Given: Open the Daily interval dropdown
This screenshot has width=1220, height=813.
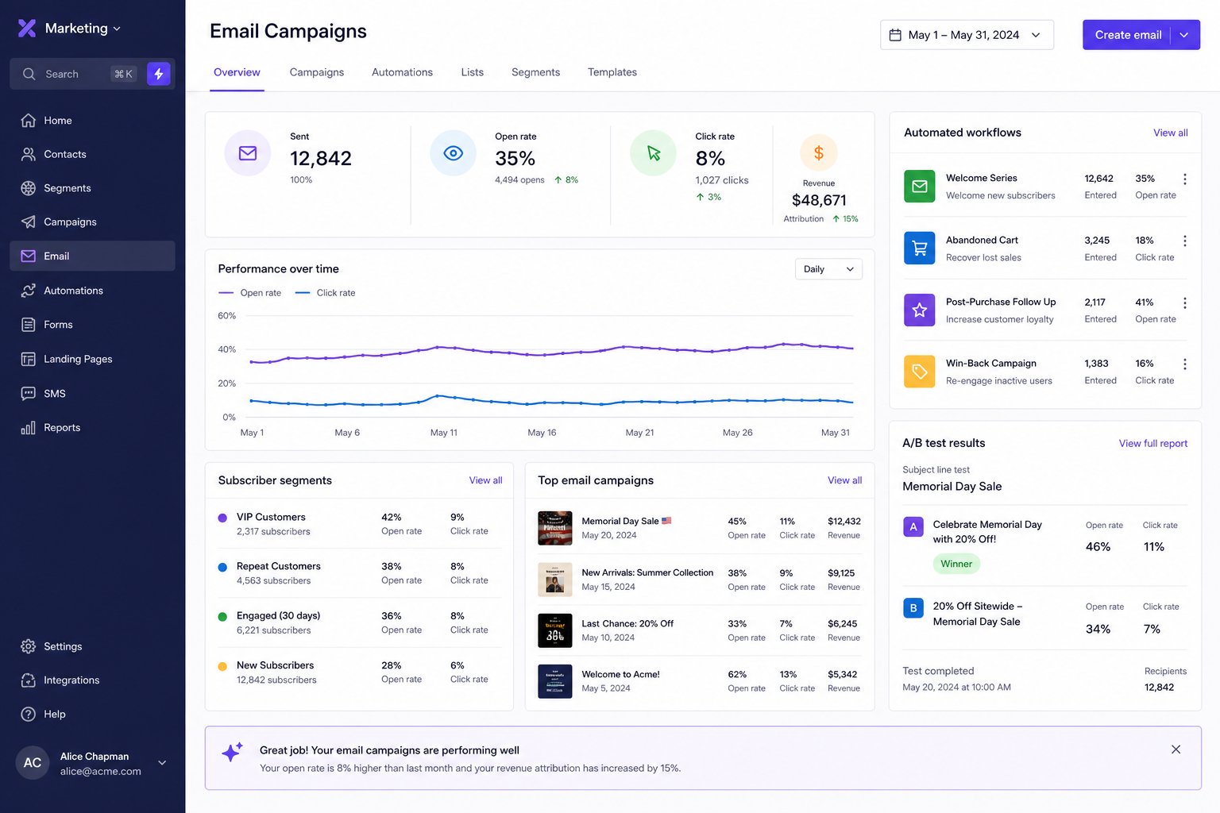Looking at the screenshot, I should 828,269.
